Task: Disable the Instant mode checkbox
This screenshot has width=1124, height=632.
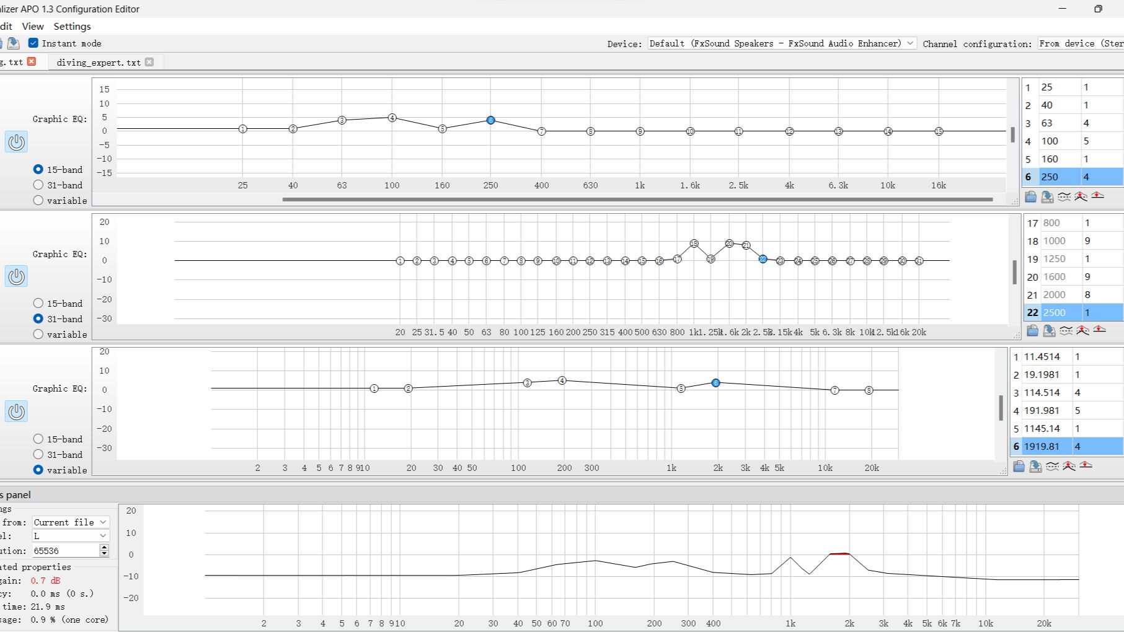Action: pos(33,43)
